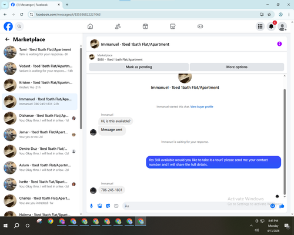Open Deniro Duz conversation
Image resolution: width=294 pixels, height=235 pixels.
point(39,151)
